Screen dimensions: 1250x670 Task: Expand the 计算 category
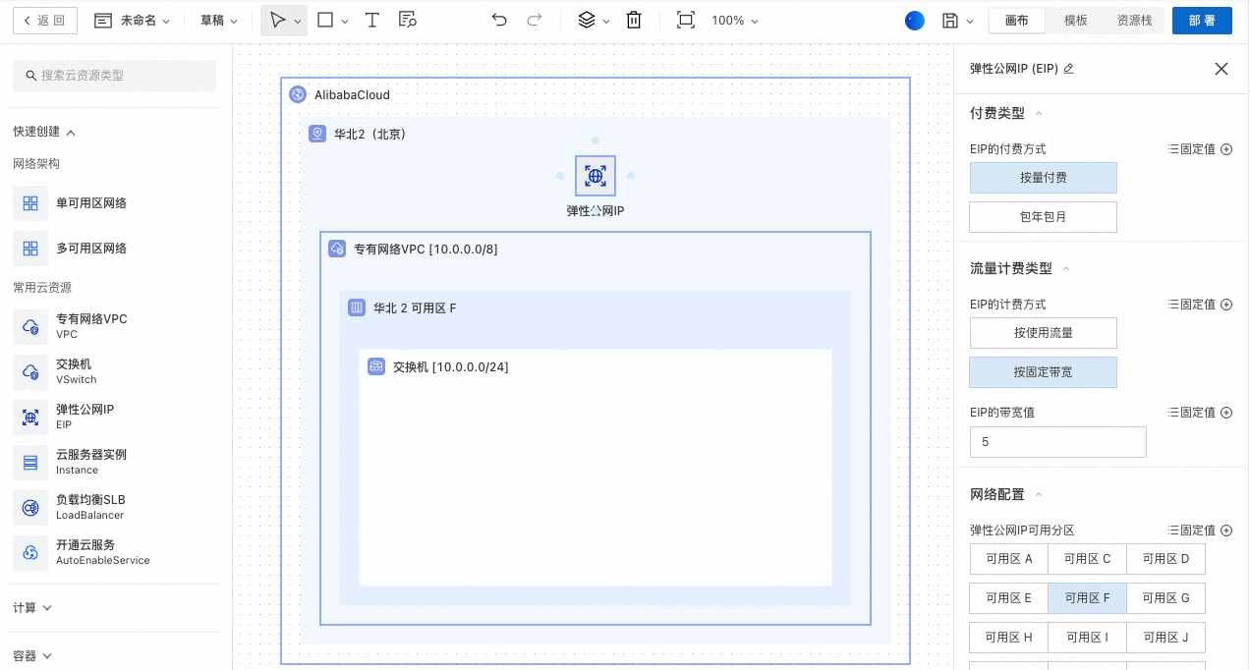pyautogui.click(x=32, y=608)
